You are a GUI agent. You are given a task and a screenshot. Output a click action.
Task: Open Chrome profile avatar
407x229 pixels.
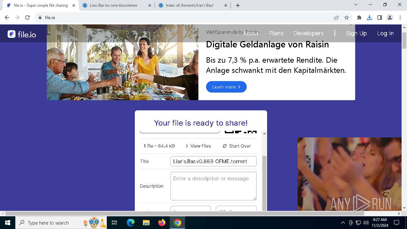coord(390,17)
